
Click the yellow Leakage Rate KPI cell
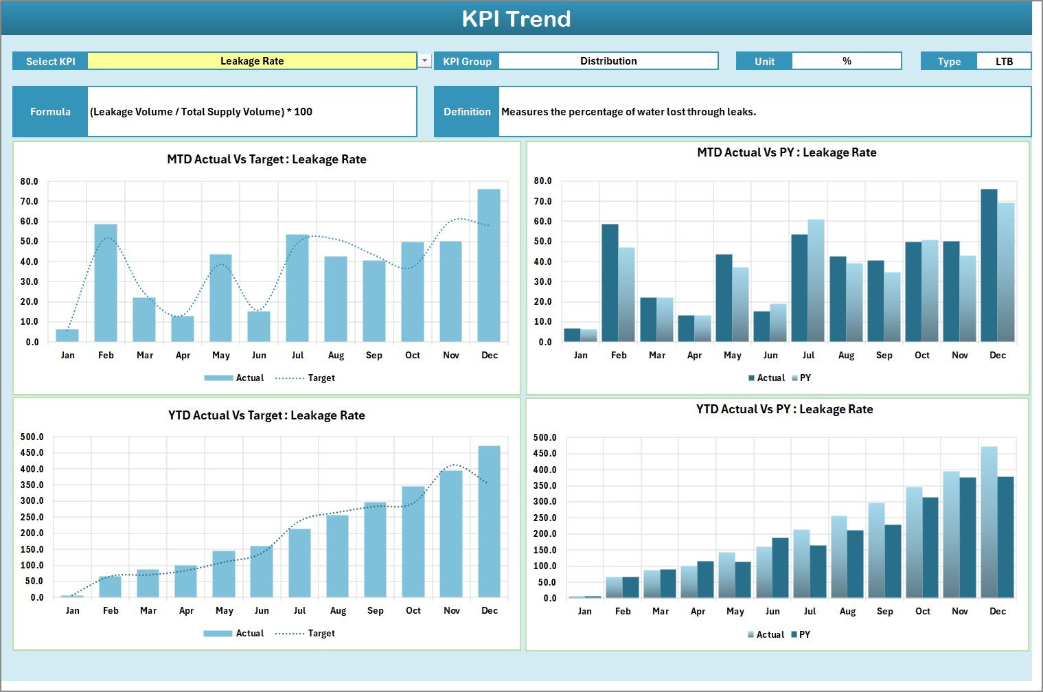(252, 61)
